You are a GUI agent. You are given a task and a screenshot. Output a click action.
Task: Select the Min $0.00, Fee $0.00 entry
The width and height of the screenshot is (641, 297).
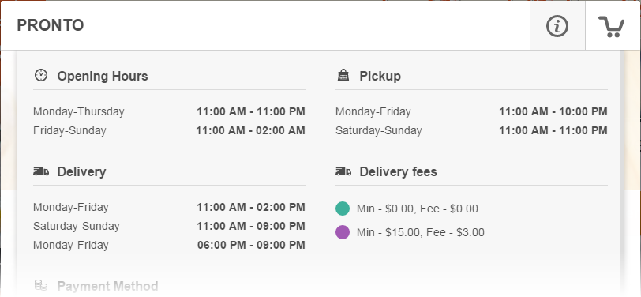418,209
